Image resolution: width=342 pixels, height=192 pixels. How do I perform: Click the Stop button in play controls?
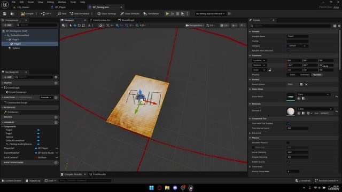(x=177, y=14)
